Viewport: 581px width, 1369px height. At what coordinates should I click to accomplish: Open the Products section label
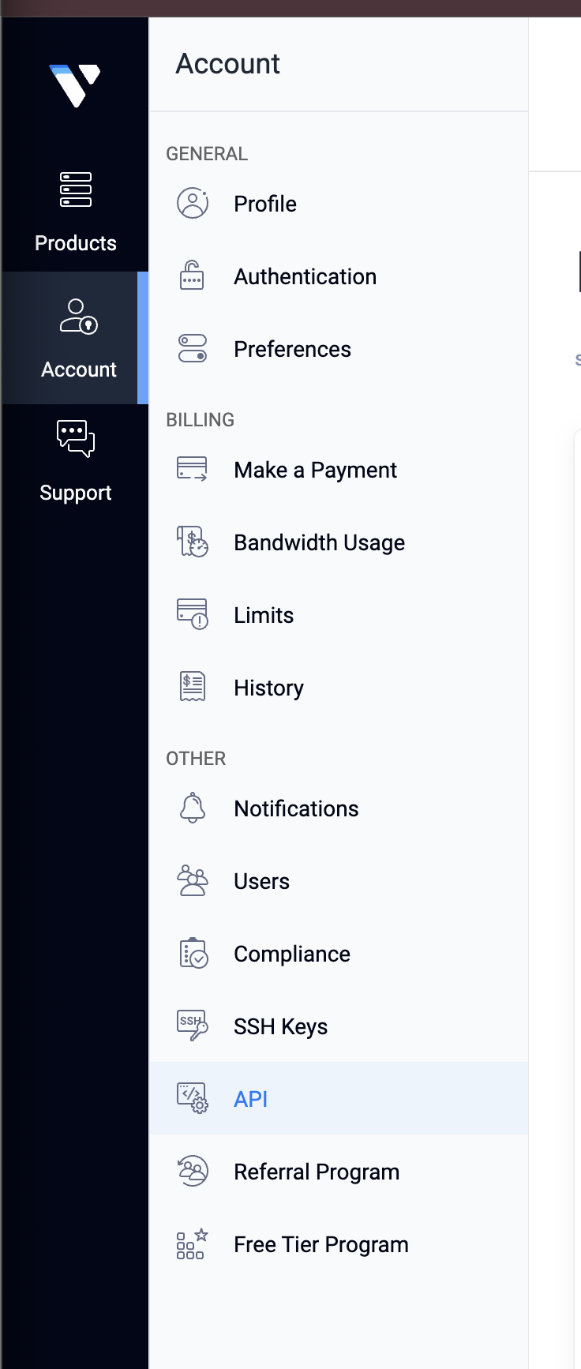[76, 243]
